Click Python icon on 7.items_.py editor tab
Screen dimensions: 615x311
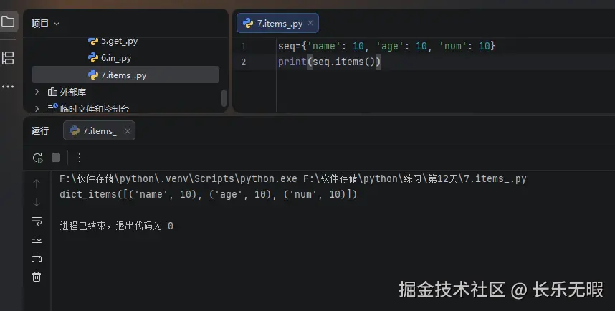coord(248,24)
